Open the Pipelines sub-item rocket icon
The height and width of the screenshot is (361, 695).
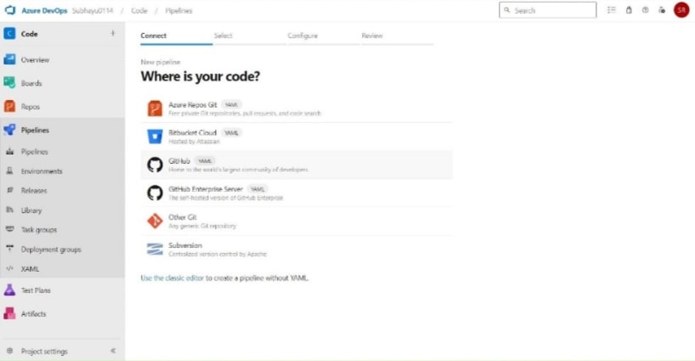tap(9, 151)
